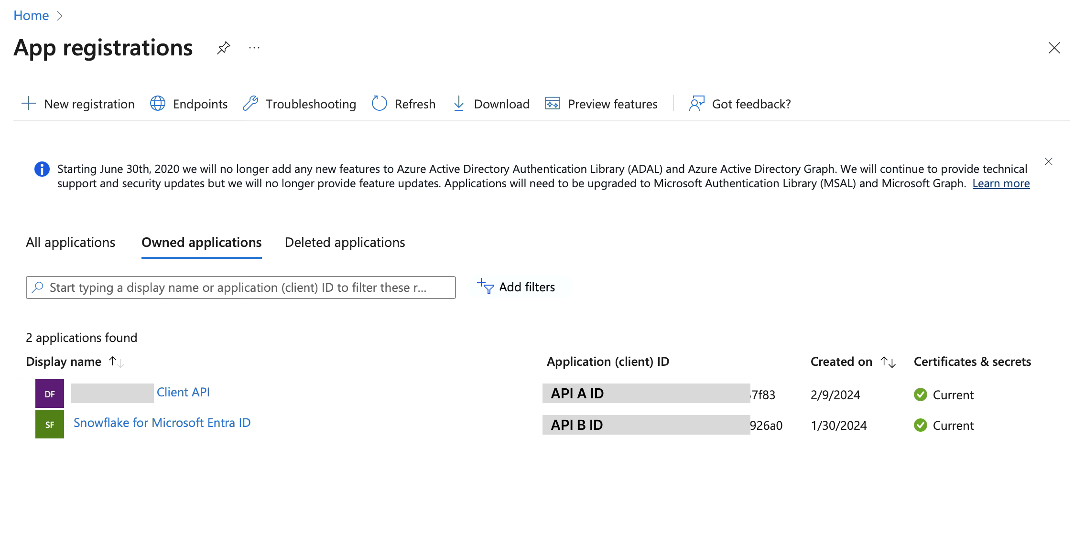Go to Home breadcrumb link
1085x533 pixels.
click(x=31, y=16)
